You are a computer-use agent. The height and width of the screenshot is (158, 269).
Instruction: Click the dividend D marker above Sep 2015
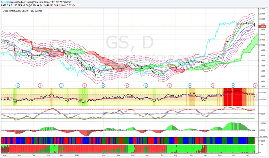pos(18,85)
